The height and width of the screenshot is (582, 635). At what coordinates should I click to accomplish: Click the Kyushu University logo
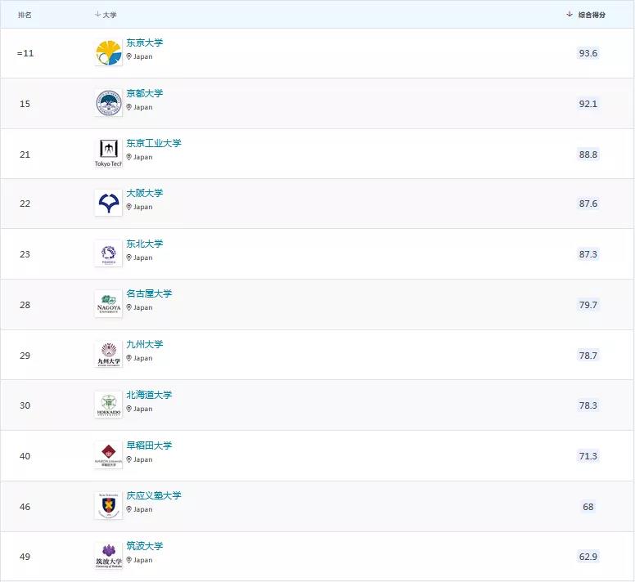click(108, 354)
